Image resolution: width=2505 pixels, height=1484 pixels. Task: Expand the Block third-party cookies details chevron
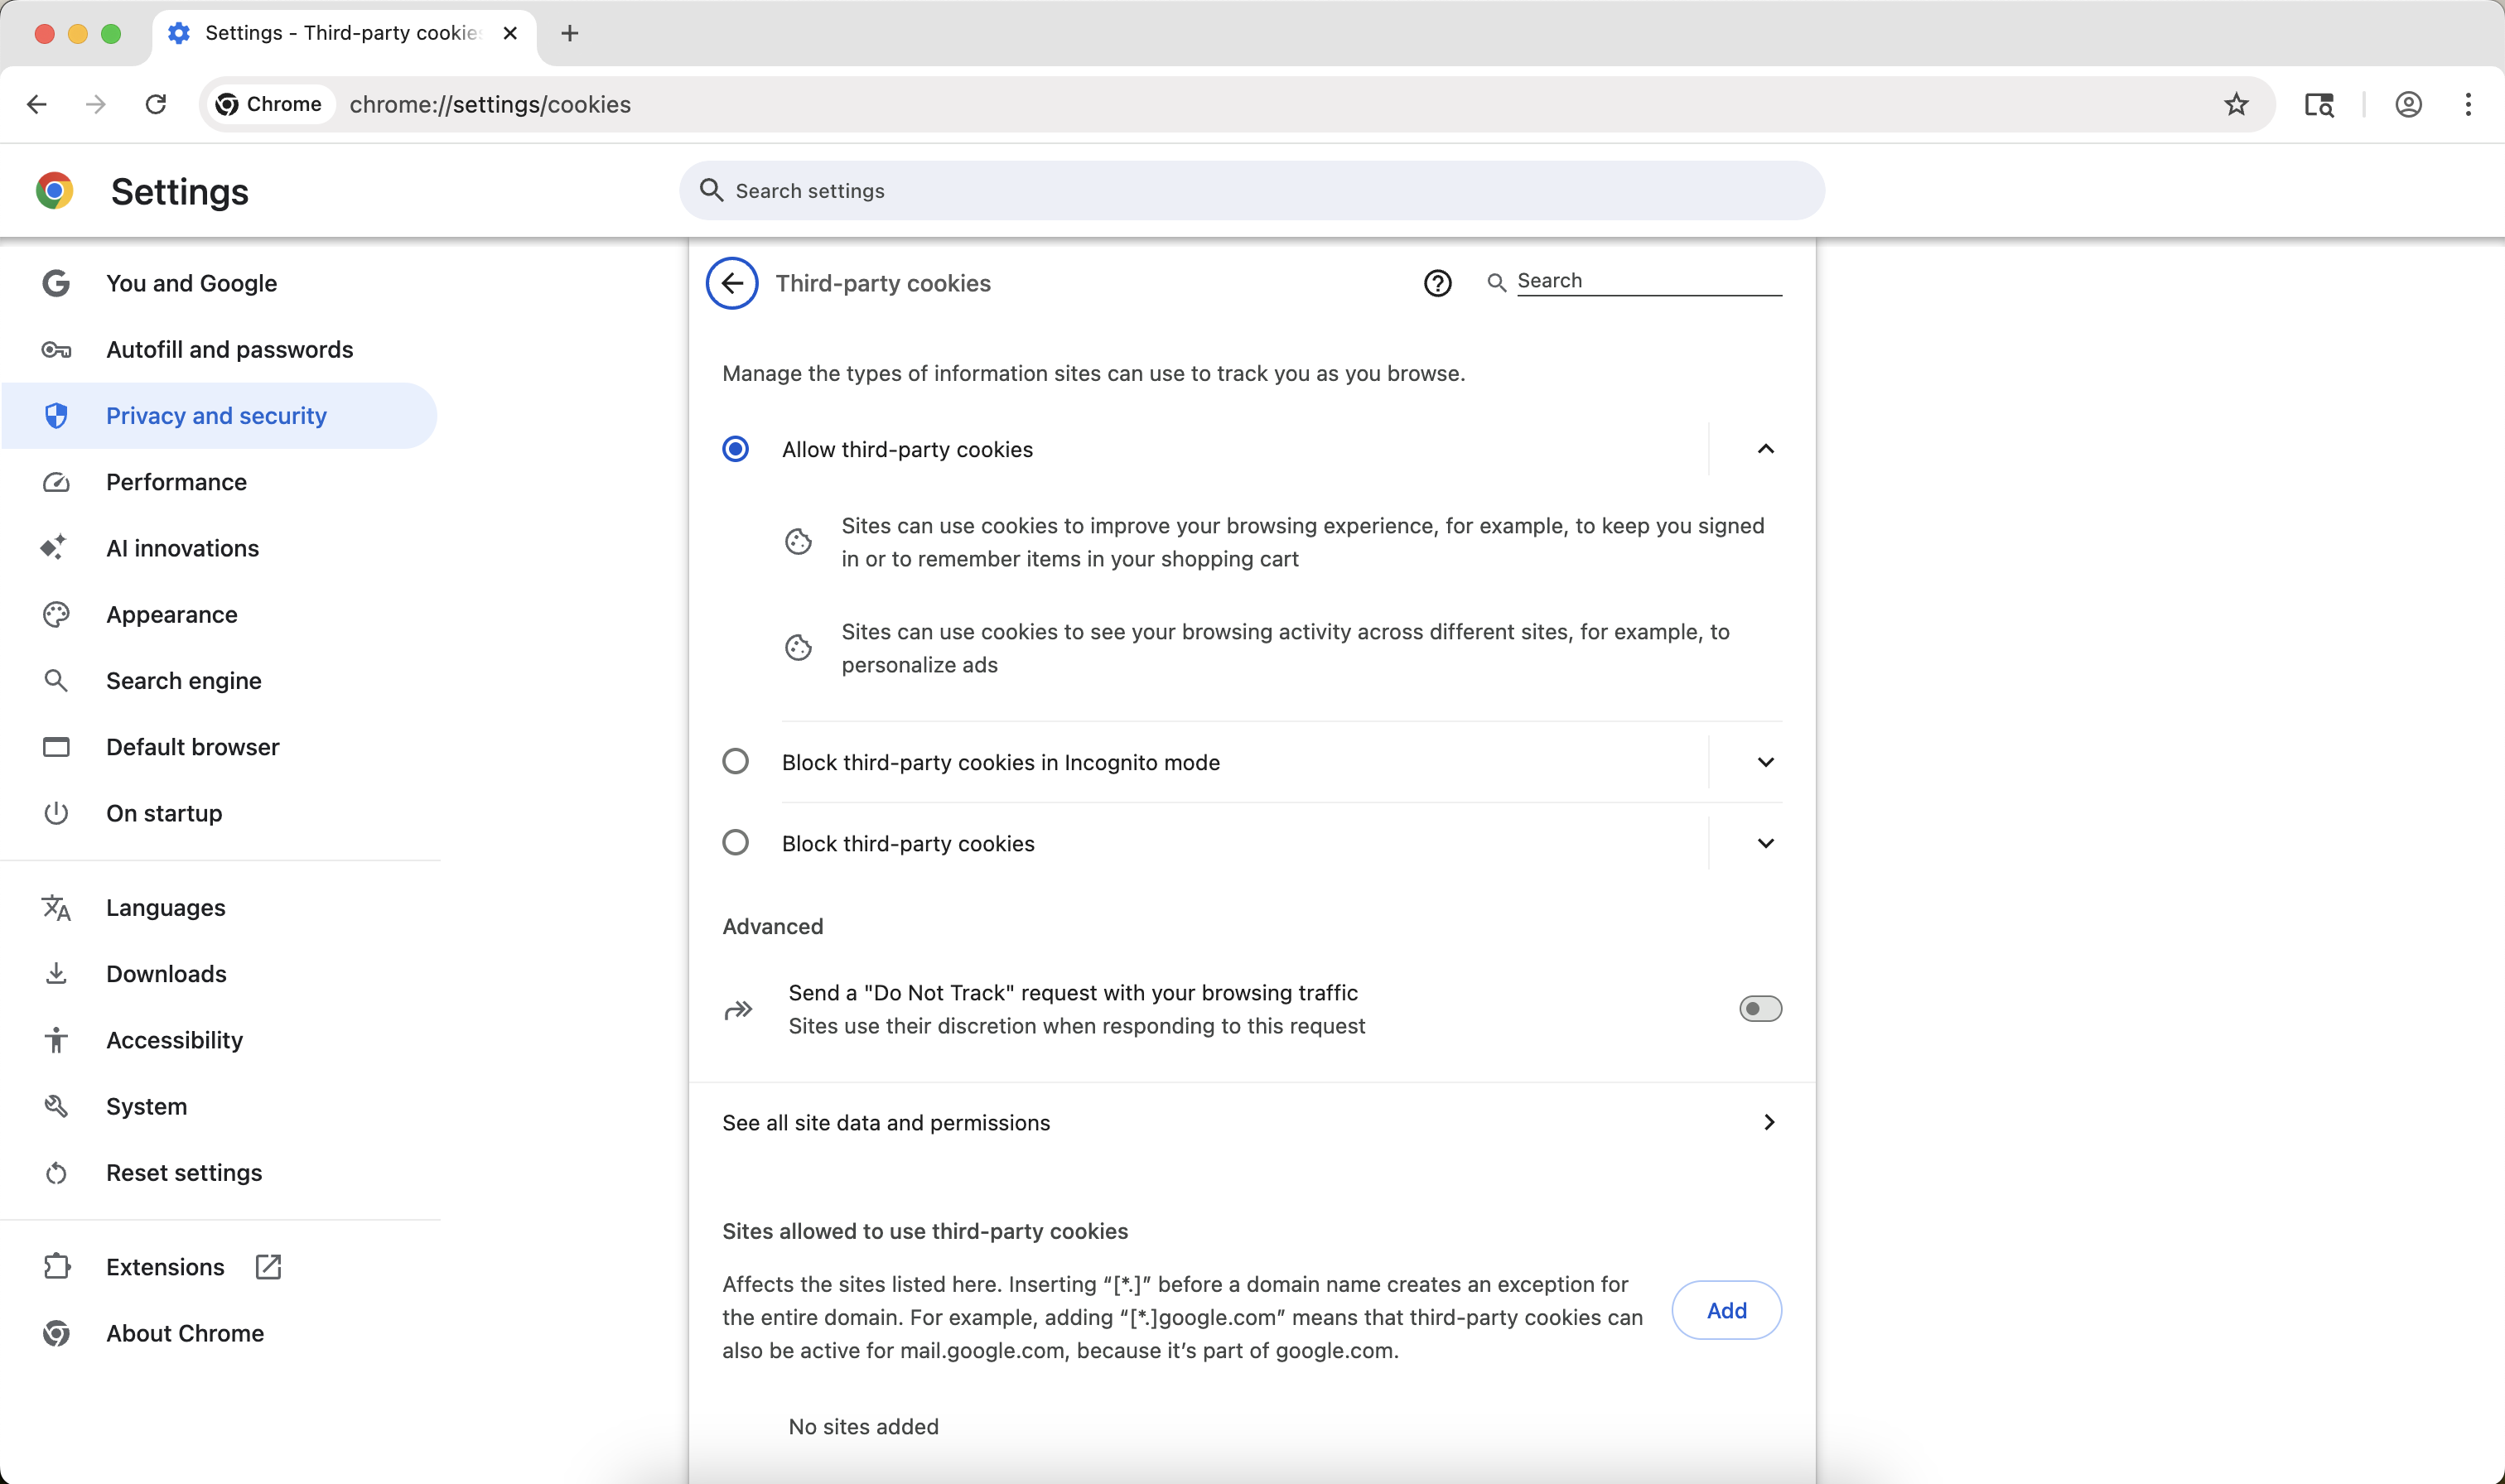pyautogui.click(x=1765, y=843)
